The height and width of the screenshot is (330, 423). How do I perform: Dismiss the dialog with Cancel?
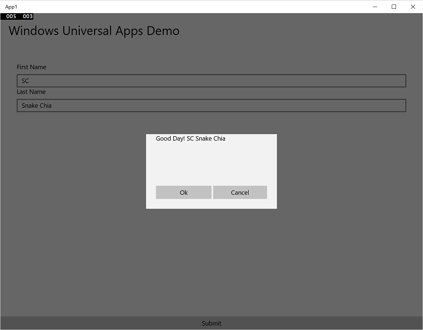tap(240, 192)
